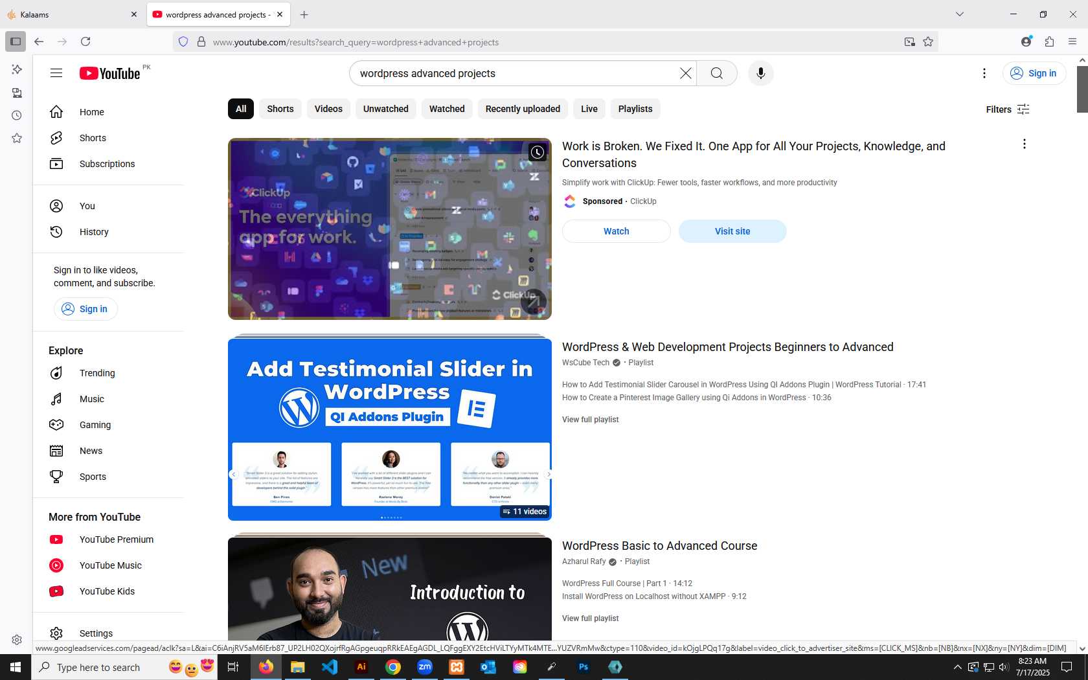The height and width of the screenshot is (680, 1088).
Task: Click Sign in button in header
Action: (1034, 73)
